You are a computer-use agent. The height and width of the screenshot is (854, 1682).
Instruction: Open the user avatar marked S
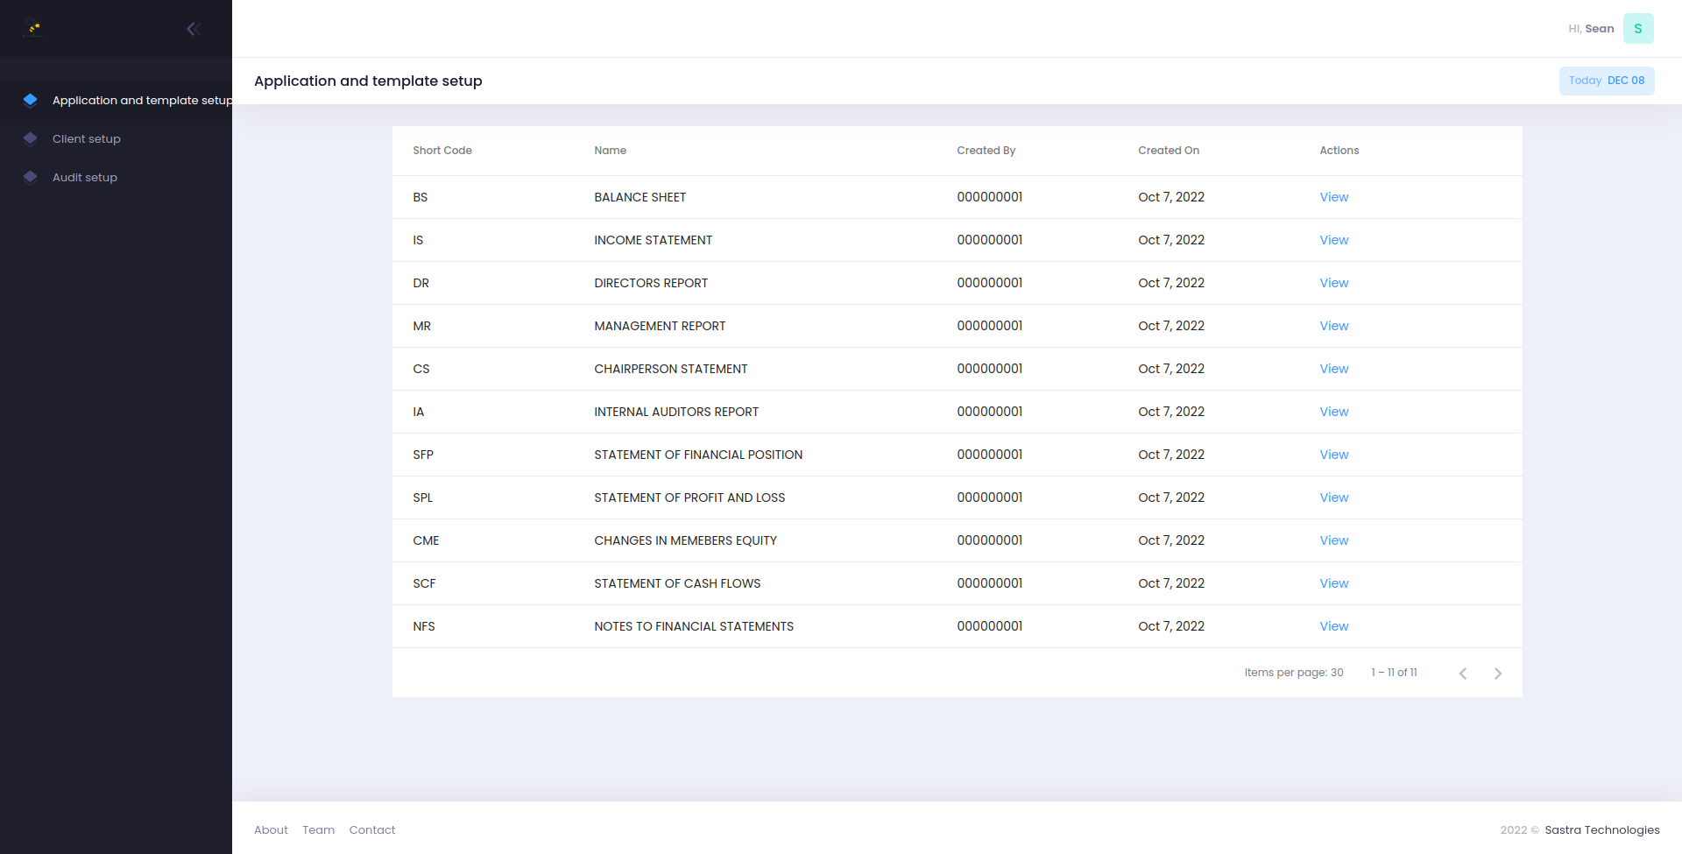[x=1637, y=28]
